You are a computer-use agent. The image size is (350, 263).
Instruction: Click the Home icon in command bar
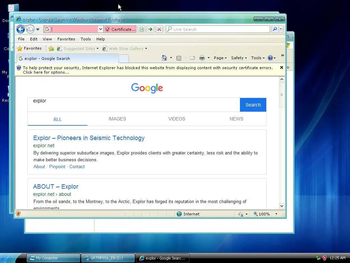164,58
